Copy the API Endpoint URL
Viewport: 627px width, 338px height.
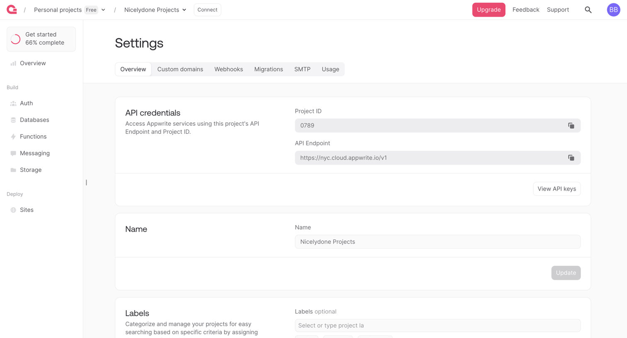[x=571, y=158]
